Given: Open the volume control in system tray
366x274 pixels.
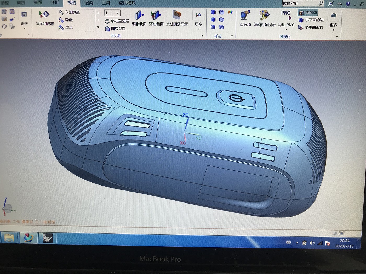Looking at the screenshot, I should tap(312, 243).
